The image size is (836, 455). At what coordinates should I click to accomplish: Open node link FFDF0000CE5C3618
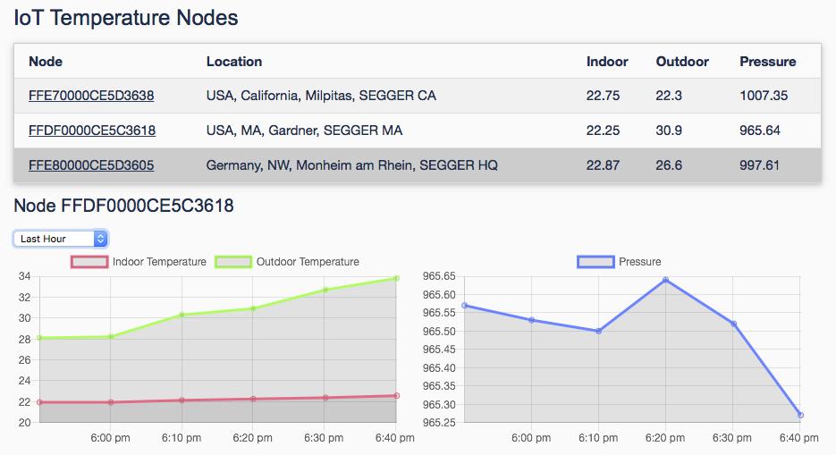[x=92, y=130]
